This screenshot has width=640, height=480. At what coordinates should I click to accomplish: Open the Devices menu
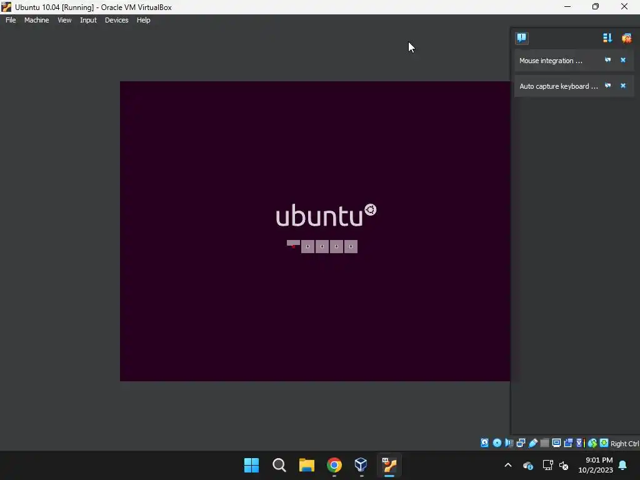(x=116, y=20)
